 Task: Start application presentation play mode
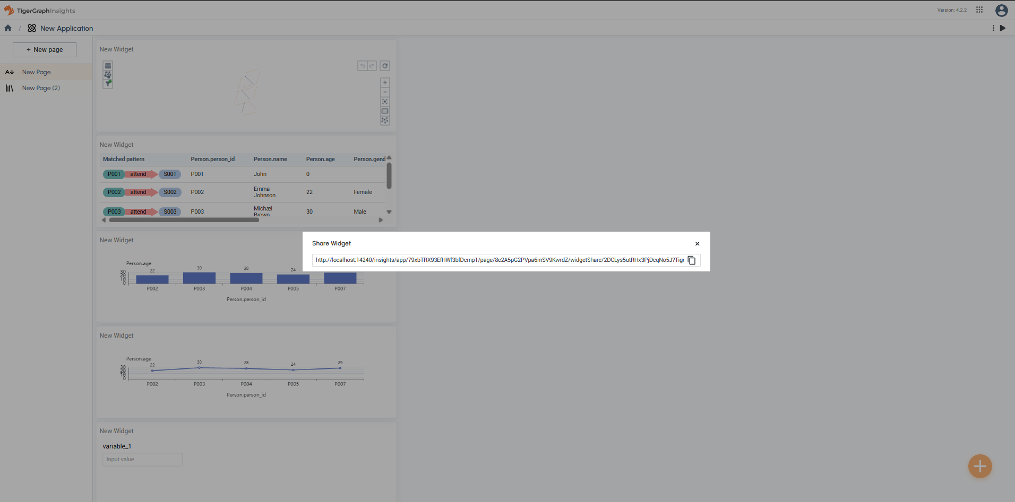tap(1003, 29)
